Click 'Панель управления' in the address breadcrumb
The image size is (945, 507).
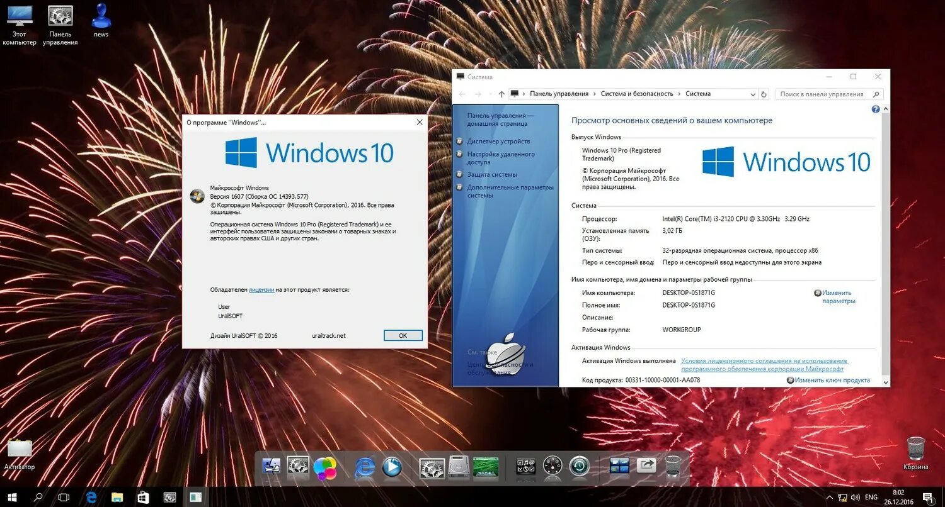click(x=559, y=94)
